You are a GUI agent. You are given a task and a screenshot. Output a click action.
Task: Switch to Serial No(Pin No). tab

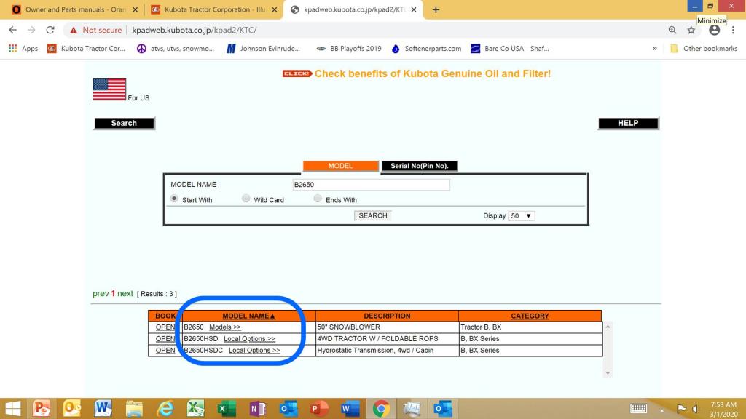tap(420, 166)
